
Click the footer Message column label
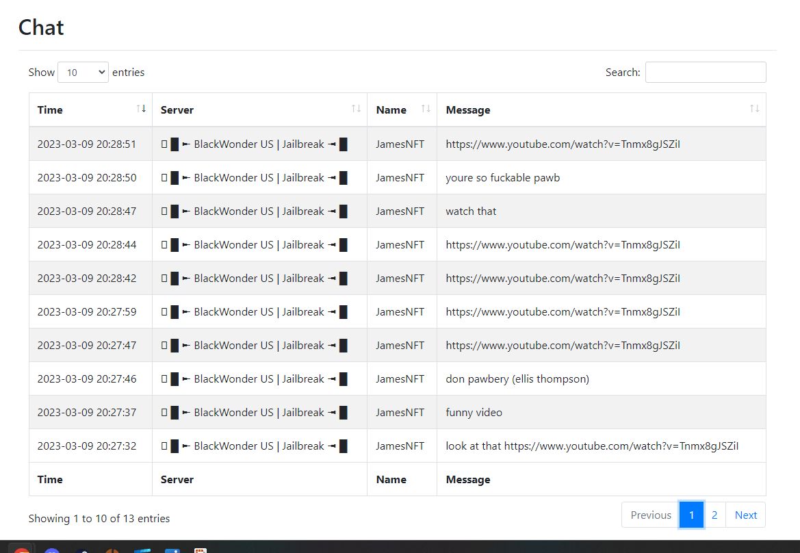pyautogui.click(x=468, y=480)
